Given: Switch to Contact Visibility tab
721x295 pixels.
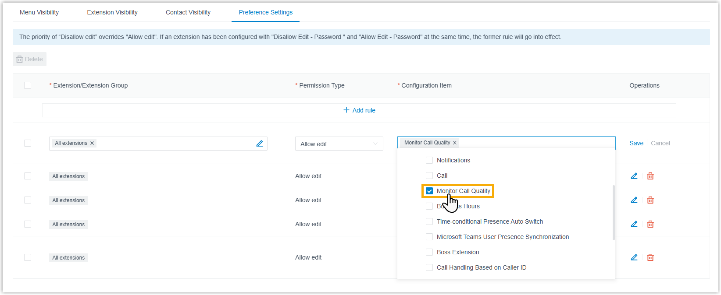Looking at the screenshot, I should click(x=188, y=12).
